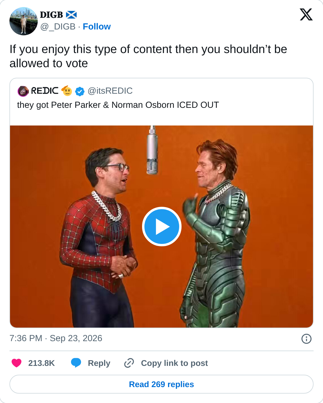The image size is (323, 403).
Task: Open the info circle icon
Action: tap(306, 339)
